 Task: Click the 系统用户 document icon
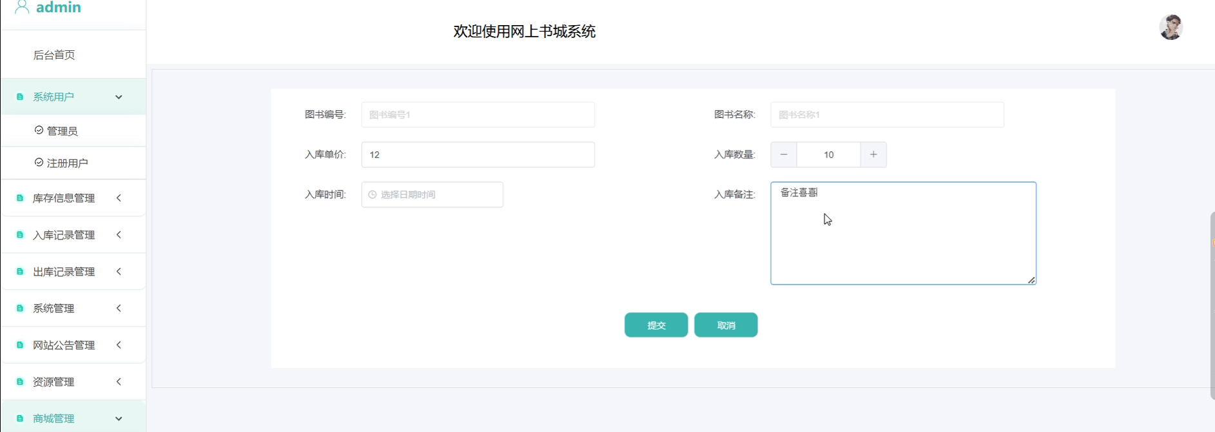tap(20, 97)
